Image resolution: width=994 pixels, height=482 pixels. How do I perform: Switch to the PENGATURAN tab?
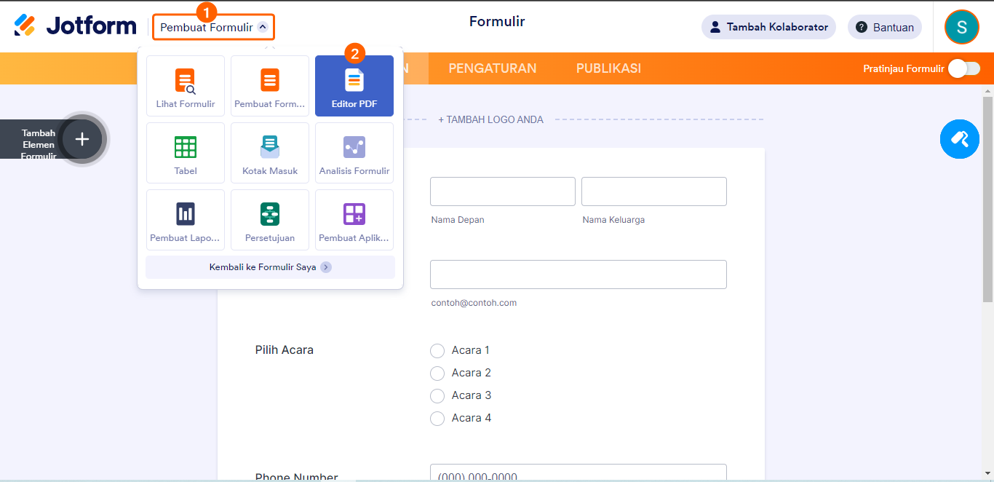tap(492, 68)
